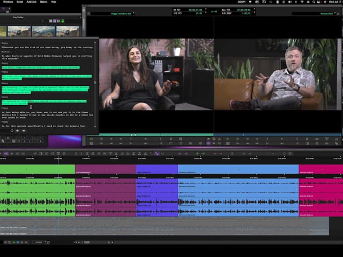Toggle the purple highlighted button below Splice-In
This screenshot has width=343, height=257.
(208, 143)
